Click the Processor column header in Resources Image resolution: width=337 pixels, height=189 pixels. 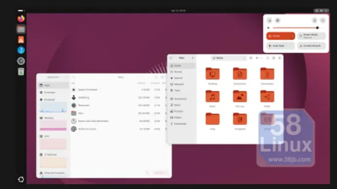(155, 83)
